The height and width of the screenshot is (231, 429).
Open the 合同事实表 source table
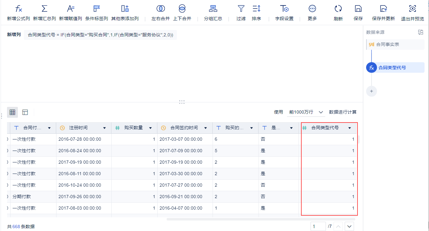coord(395,44)
